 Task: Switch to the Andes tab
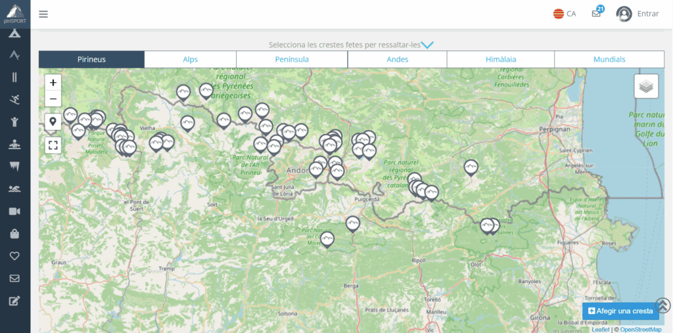398,59
